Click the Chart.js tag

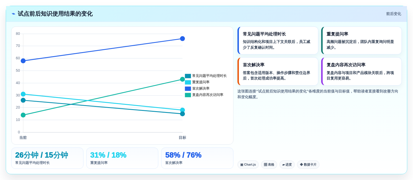(x=248, y=165)
